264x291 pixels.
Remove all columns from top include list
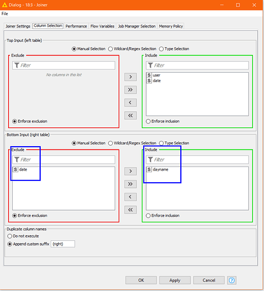(x=130, y=115)
